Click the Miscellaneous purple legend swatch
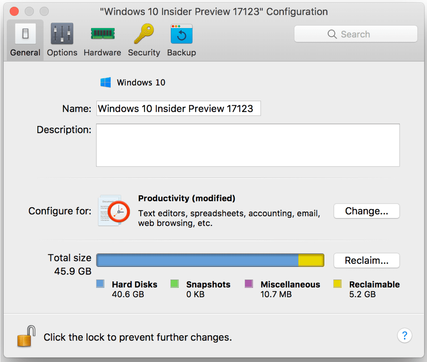Screen dimensions: 427x362 tap(249, 284)
